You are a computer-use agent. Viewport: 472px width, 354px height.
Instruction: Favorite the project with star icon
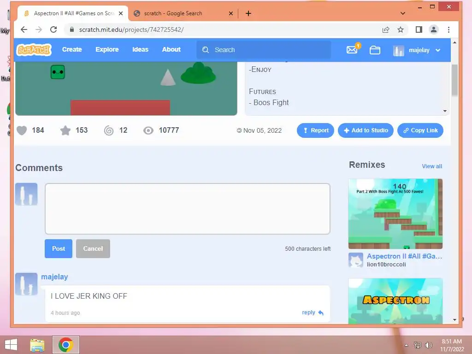pos(65,130)
